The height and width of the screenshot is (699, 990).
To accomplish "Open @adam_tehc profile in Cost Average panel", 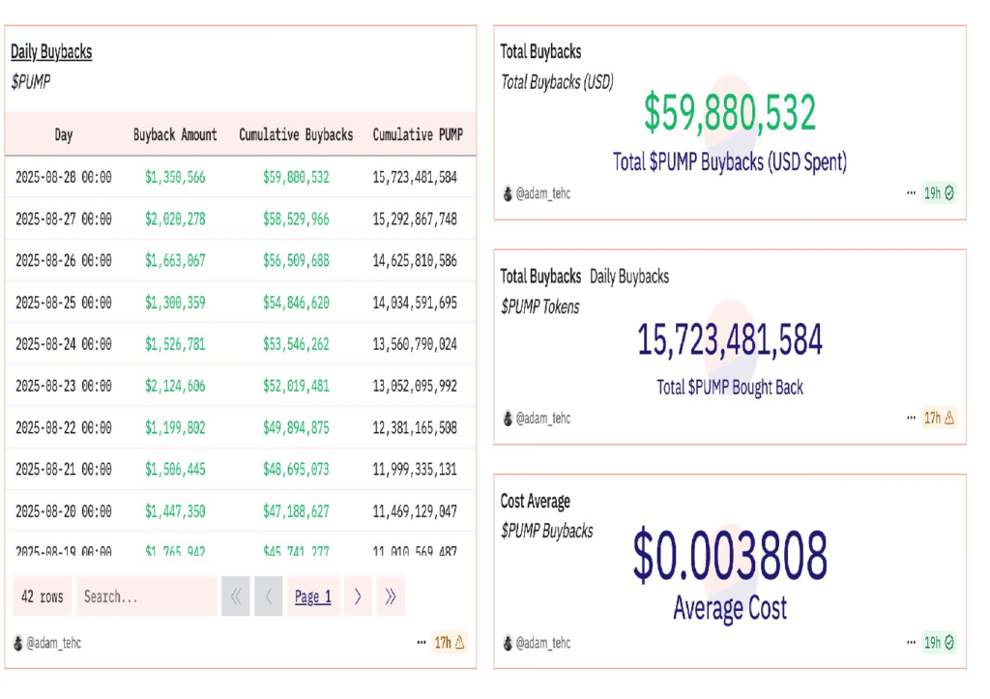I will click(x=543, y=643).
